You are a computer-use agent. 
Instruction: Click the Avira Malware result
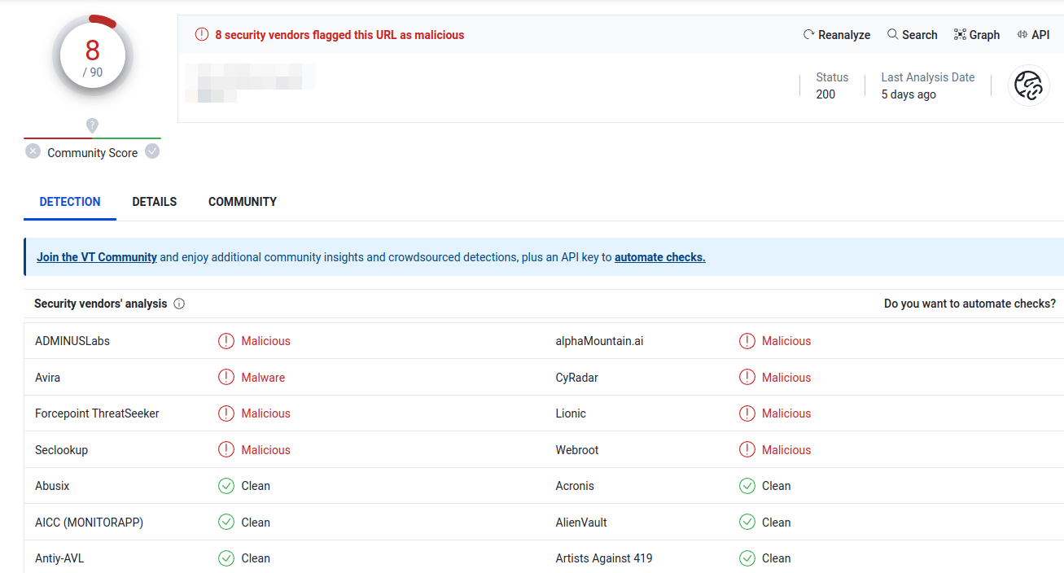(x=262, y=378)
